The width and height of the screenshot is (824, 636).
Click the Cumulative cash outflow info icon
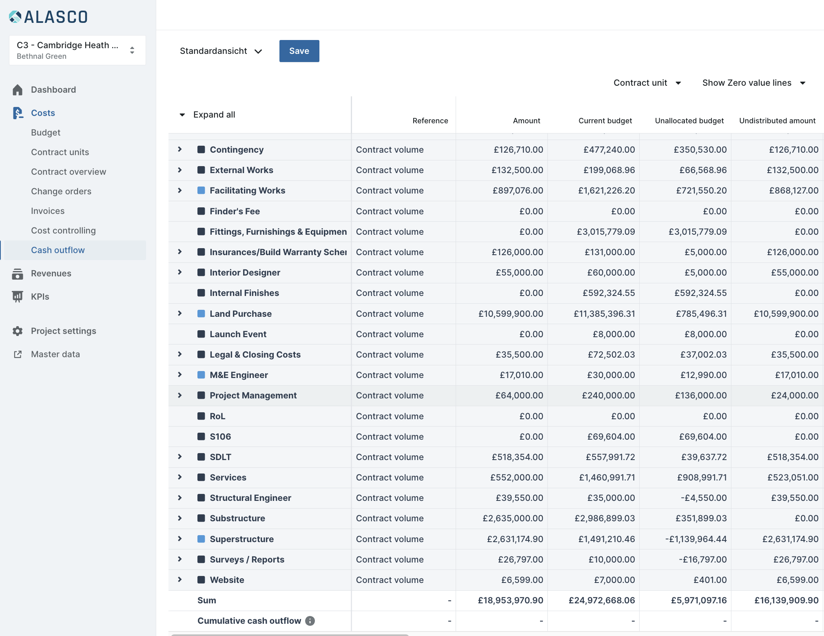(x=310, y=621)
